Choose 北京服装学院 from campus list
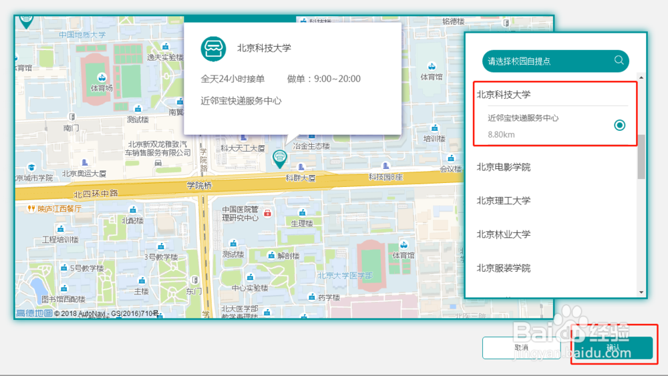The width and height of the screenshot is (668, 376). tap(504, 268)
